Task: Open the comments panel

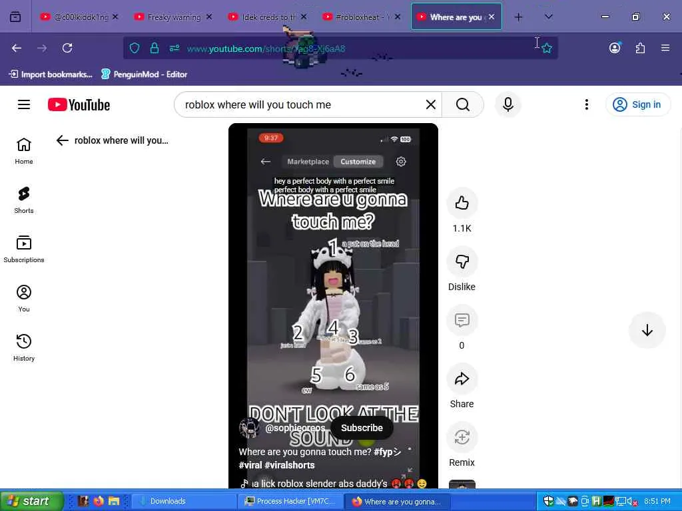Action: pyautogui.click(x=462, y=320)
